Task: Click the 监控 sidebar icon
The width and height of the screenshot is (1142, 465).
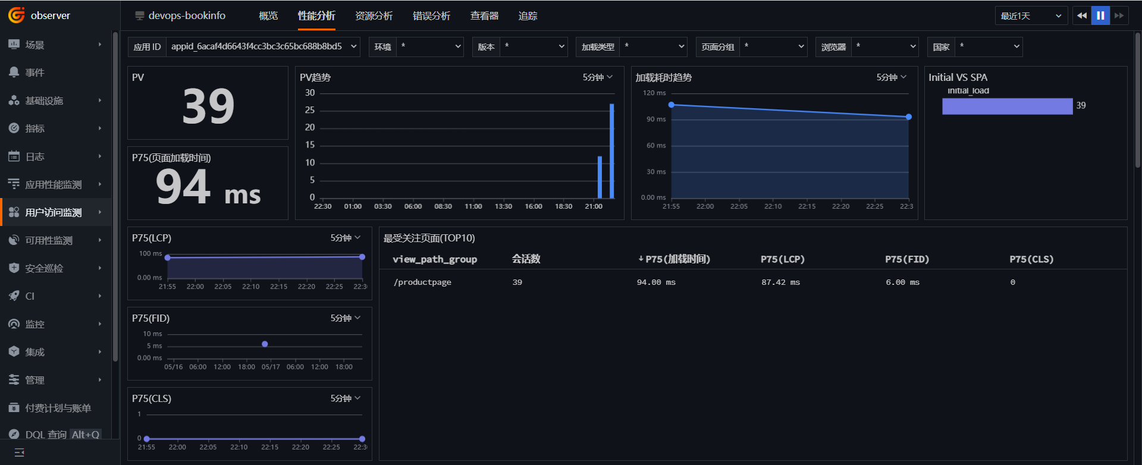Action: pos(14,324)
